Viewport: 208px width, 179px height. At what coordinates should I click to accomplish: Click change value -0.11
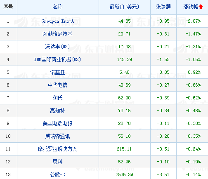point(163,123)
